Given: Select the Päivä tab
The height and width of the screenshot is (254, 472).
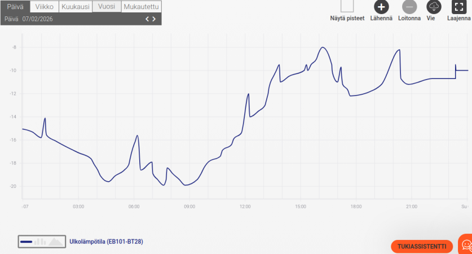Looking at the screenshot, I should click(x=15, y=7).
